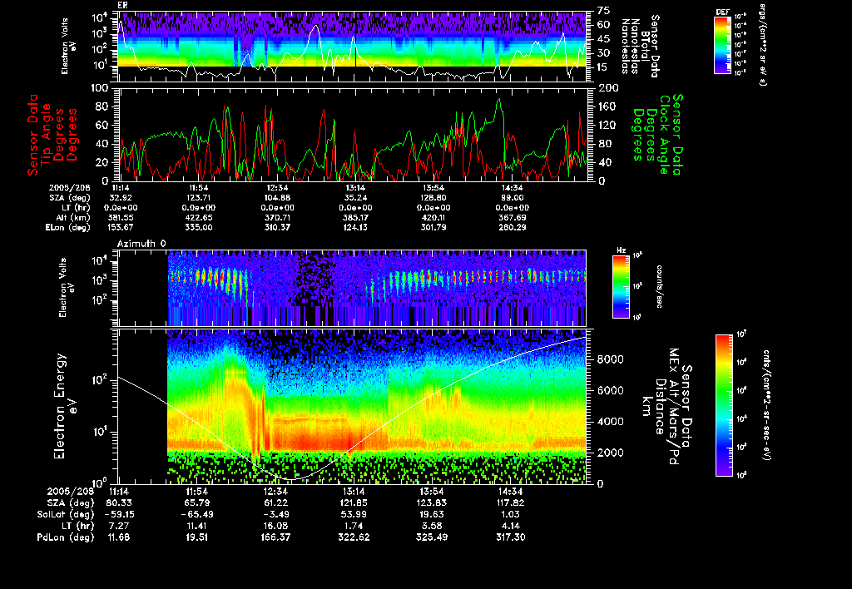Click the ELon value 280.29
Image resolution: width=852 pixels, height=589 pixels.
(512, 227)
